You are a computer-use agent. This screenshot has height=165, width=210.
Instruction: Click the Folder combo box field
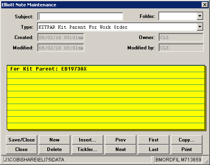pos(181,16)
